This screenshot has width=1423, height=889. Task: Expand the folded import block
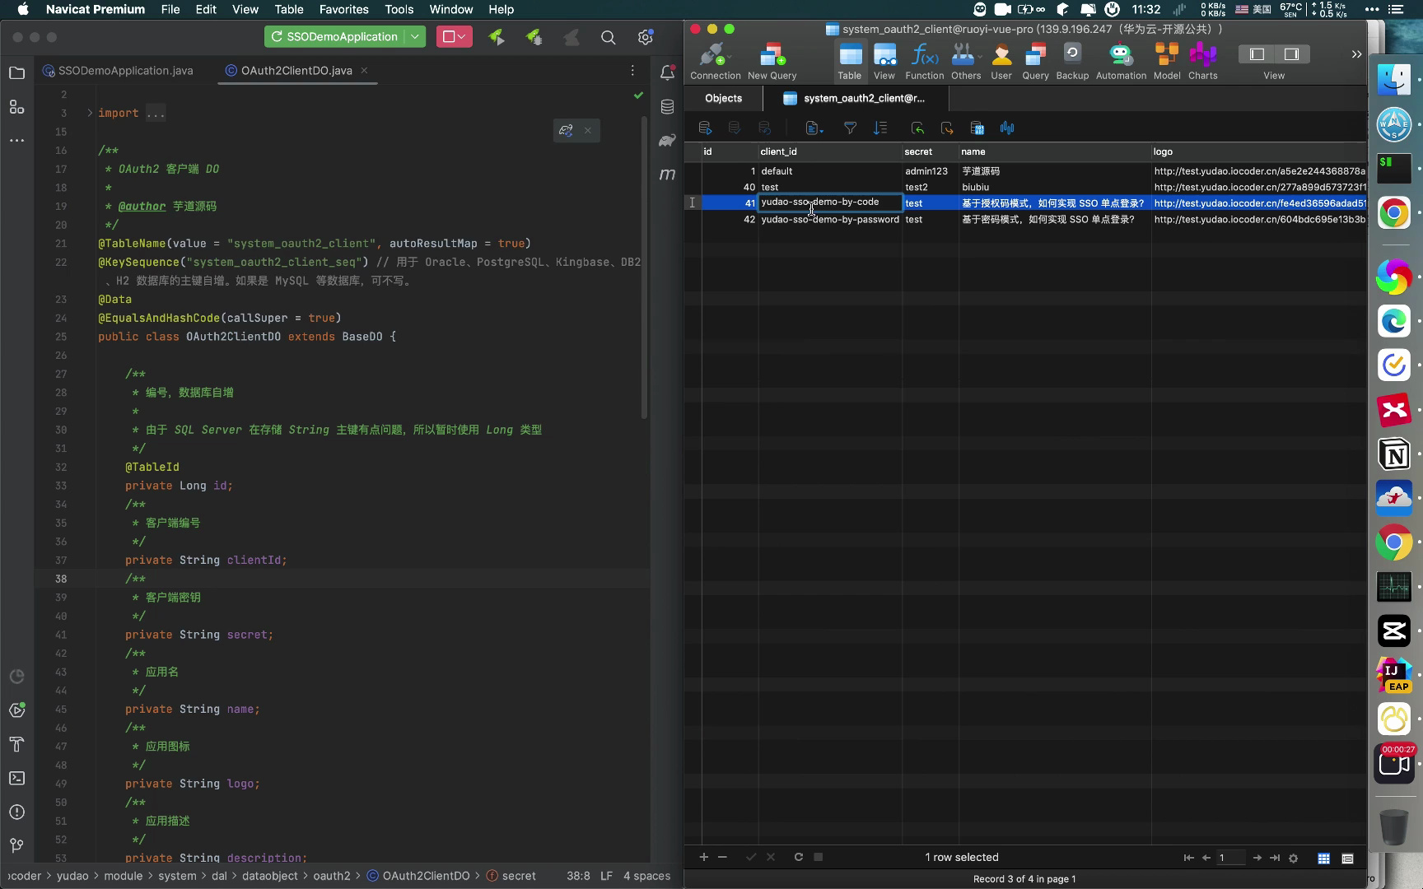(x=90, y=113)
